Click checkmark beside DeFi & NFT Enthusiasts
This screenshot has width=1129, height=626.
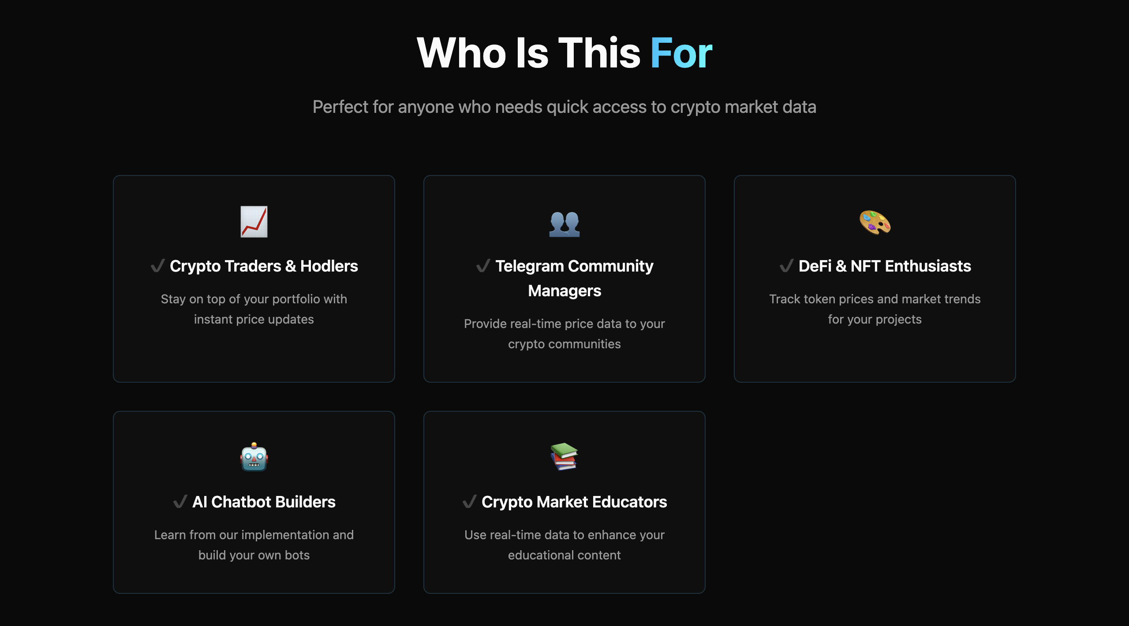(786, 266)
